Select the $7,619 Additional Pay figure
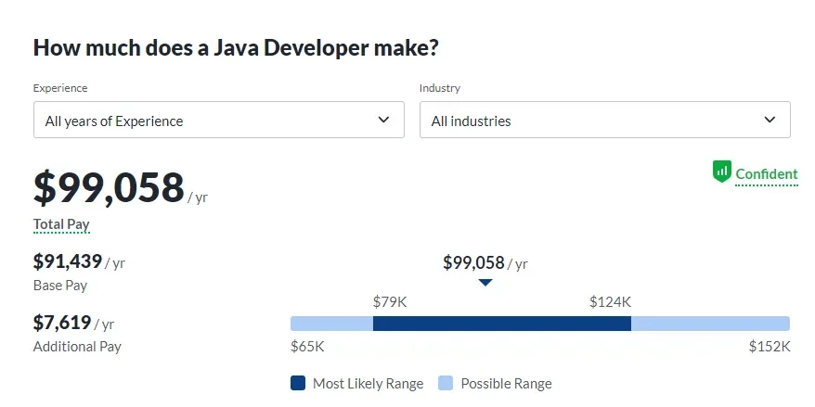Screen dimensions: 815x407 (62, 322)
